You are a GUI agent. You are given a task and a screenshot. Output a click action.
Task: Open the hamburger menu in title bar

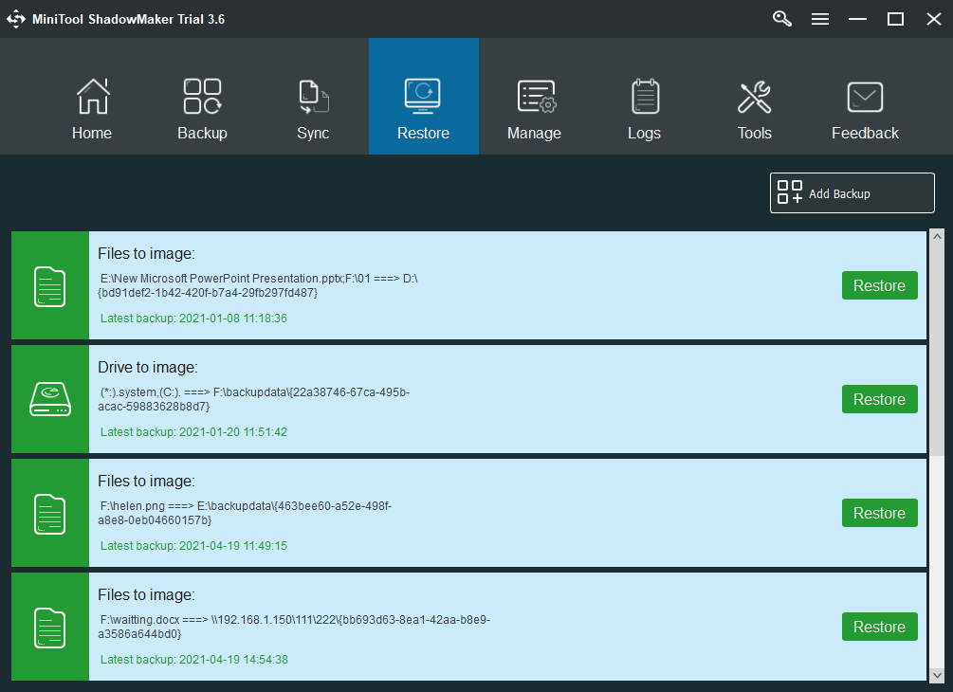click(820, 20)
